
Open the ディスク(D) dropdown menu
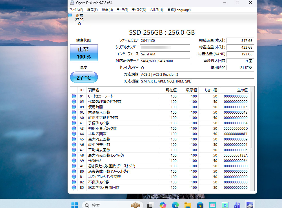click(138, 10)
